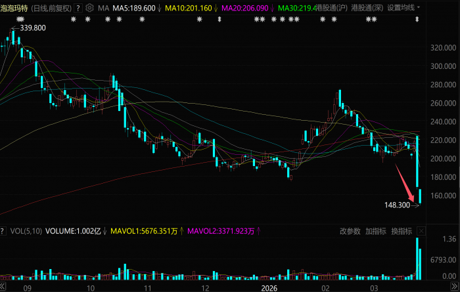
Task: Select the VOLUME:1.002亿 readout
Action: (73, 231)
